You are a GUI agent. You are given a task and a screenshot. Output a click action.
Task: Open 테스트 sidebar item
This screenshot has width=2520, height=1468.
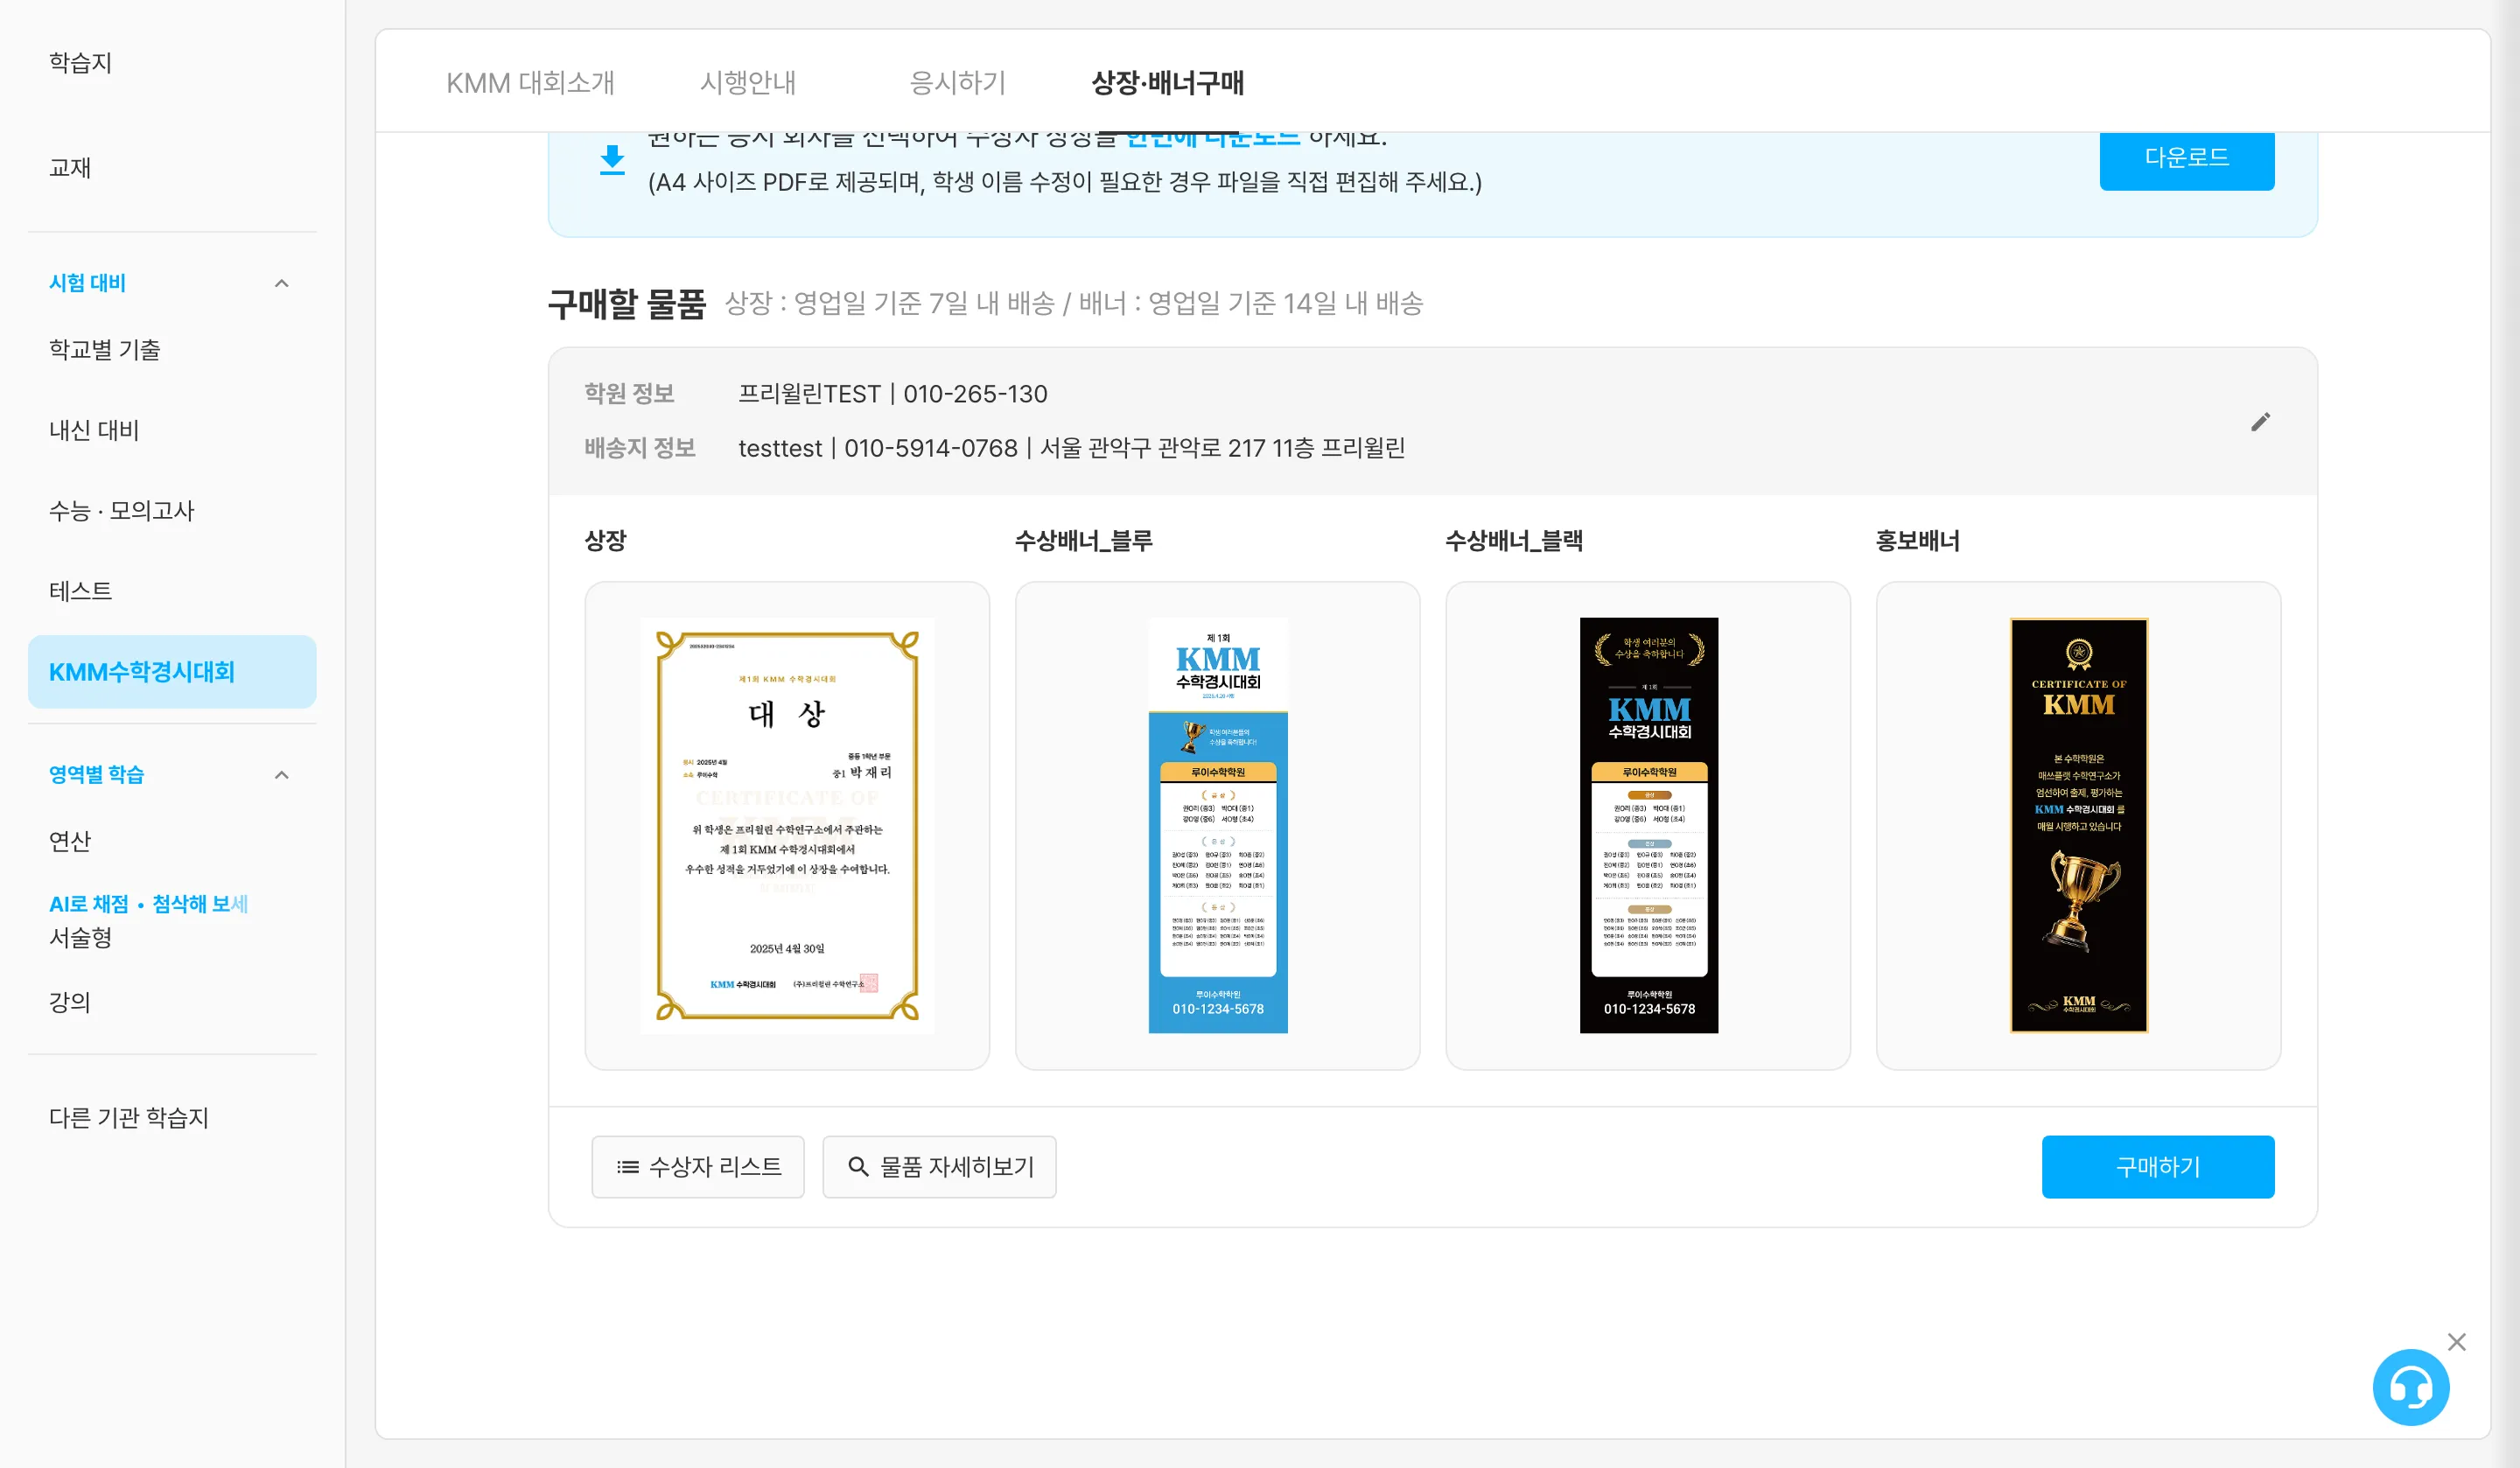81,591
